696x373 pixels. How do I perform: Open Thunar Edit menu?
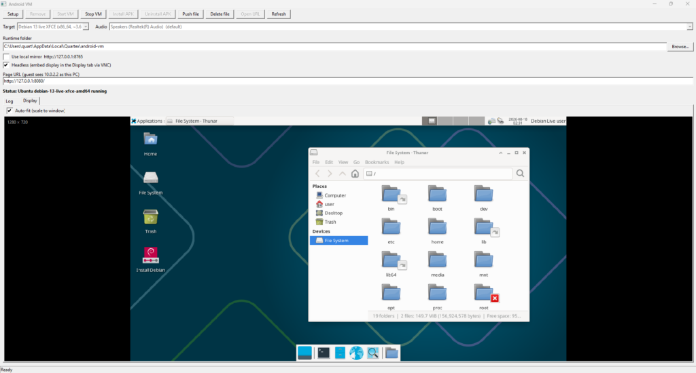(329, 162)
